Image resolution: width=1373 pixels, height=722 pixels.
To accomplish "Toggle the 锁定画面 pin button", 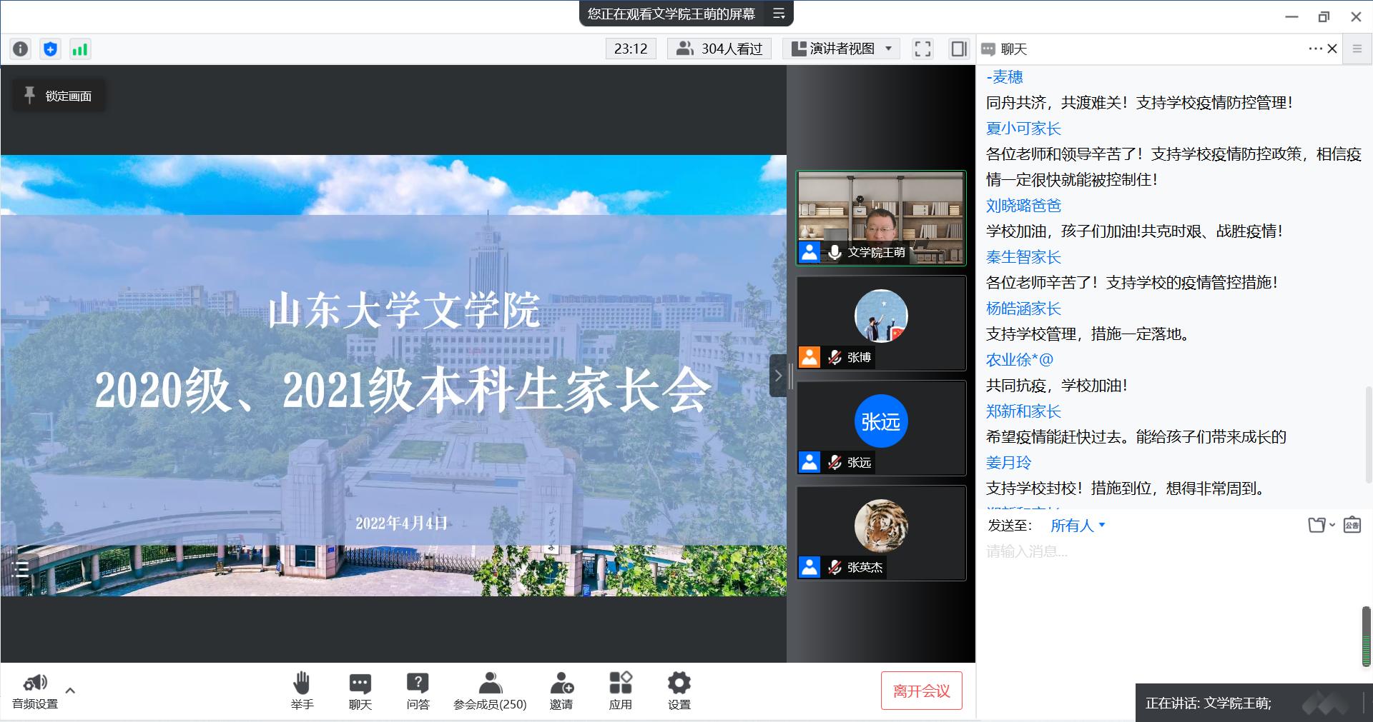I will pos(59,96).
